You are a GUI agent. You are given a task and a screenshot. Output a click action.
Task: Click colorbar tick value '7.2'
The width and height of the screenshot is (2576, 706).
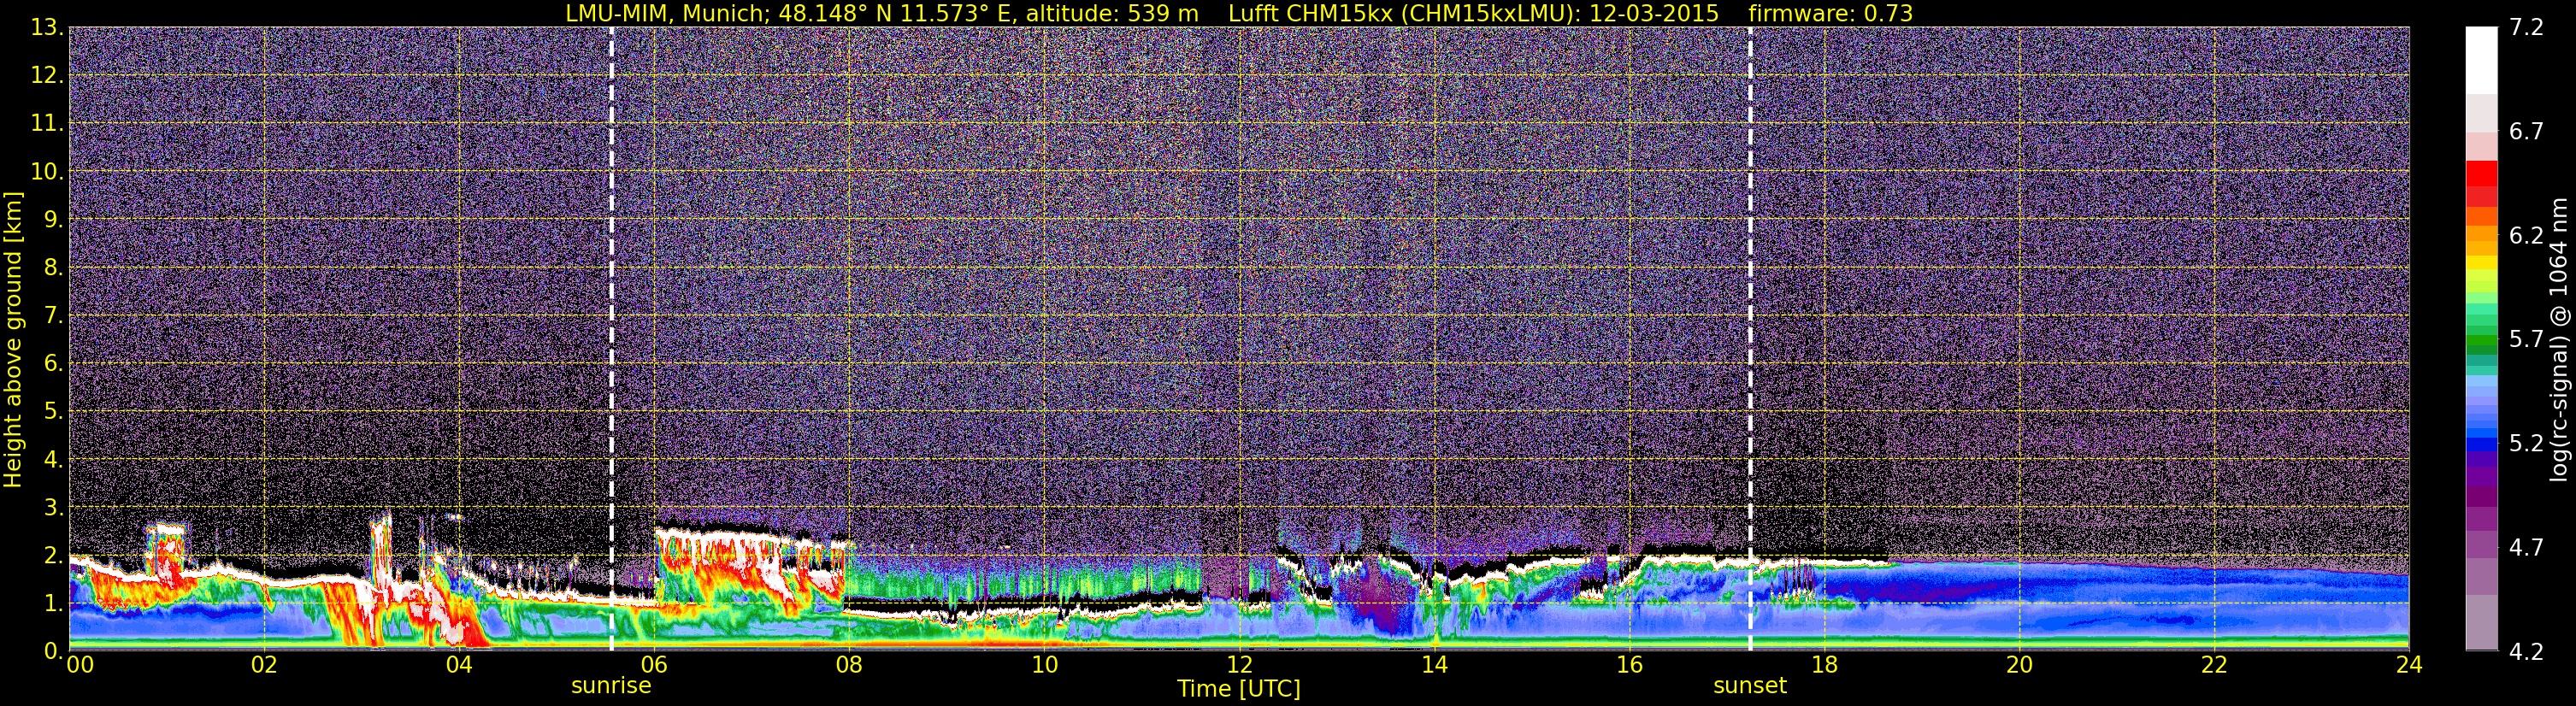2526,28
